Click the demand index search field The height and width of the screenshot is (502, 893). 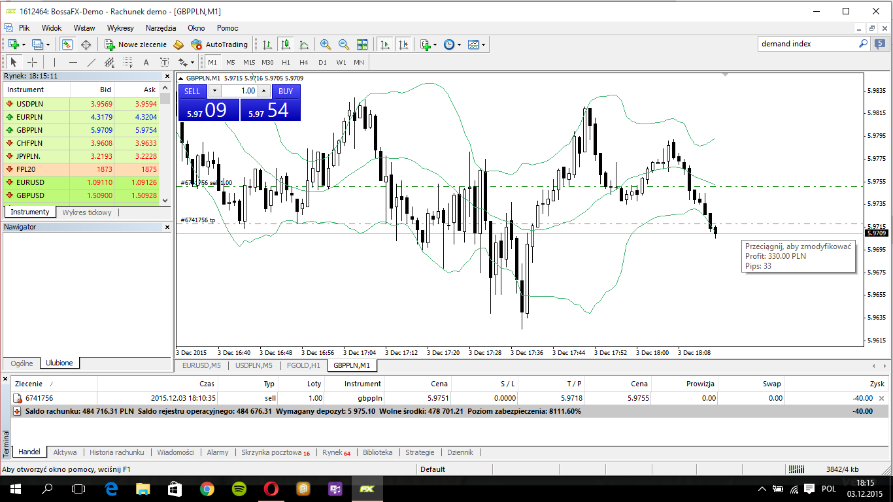point(808,44)
